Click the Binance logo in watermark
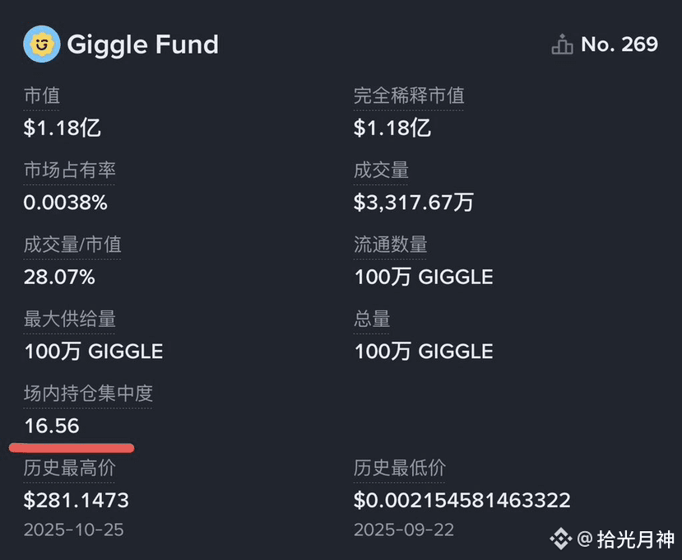Image resolution: width=682 pixels, height=560 pixels. tap(561, 539)
